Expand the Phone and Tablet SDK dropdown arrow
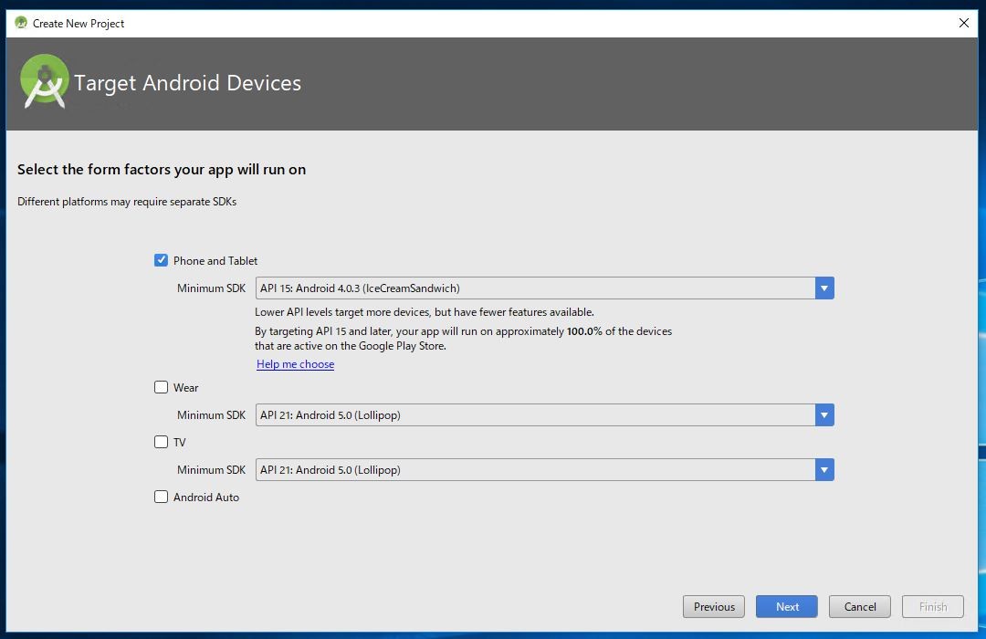Screen dimensions: 986x639 [x=824, y=288]
